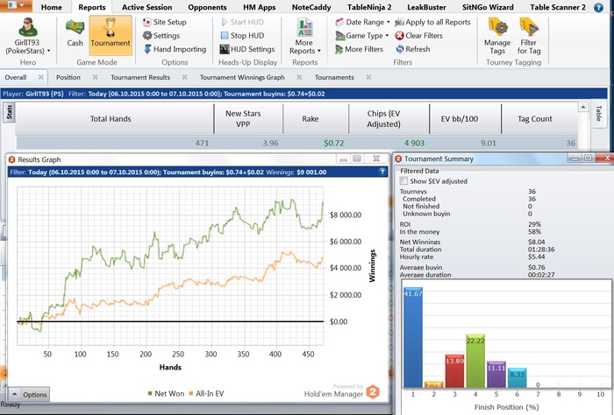Open the Tournament Winnings Graph tab

coord(242,77)
